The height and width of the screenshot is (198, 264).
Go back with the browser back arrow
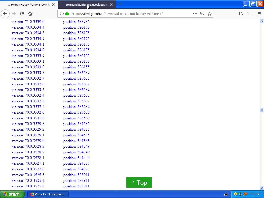click(5, 14)
